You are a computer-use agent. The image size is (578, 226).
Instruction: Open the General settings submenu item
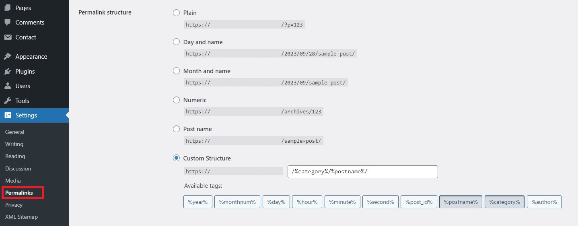(x=14, y=132)
